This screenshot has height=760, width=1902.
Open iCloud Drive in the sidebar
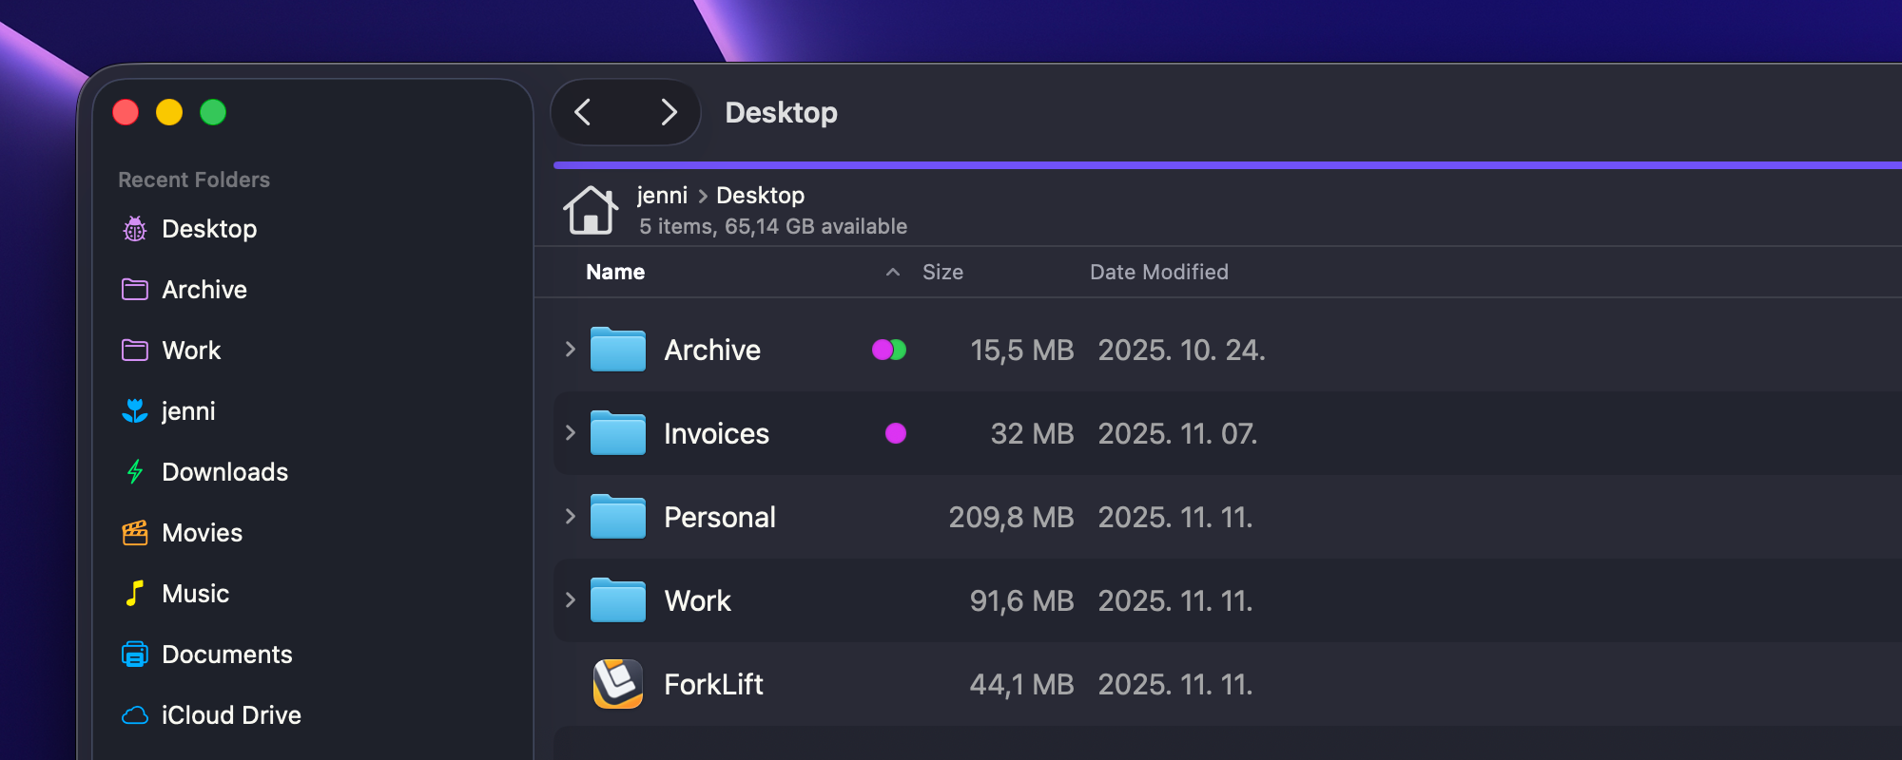click(x=231, y=715)
